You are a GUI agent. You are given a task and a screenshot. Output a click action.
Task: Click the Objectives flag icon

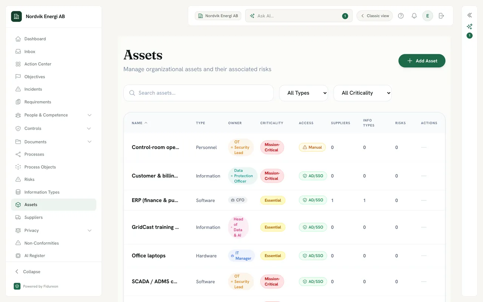tap(18, 77)
